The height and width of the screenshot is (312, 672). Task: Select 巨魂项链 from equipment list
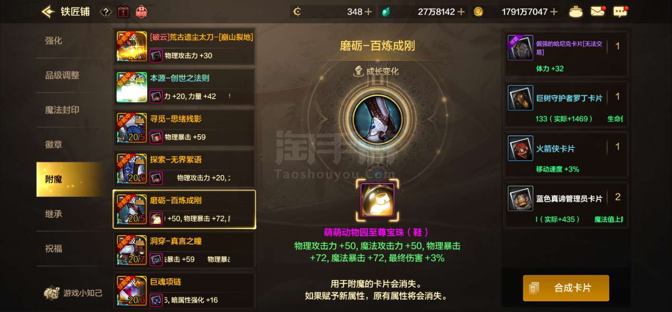184,291
